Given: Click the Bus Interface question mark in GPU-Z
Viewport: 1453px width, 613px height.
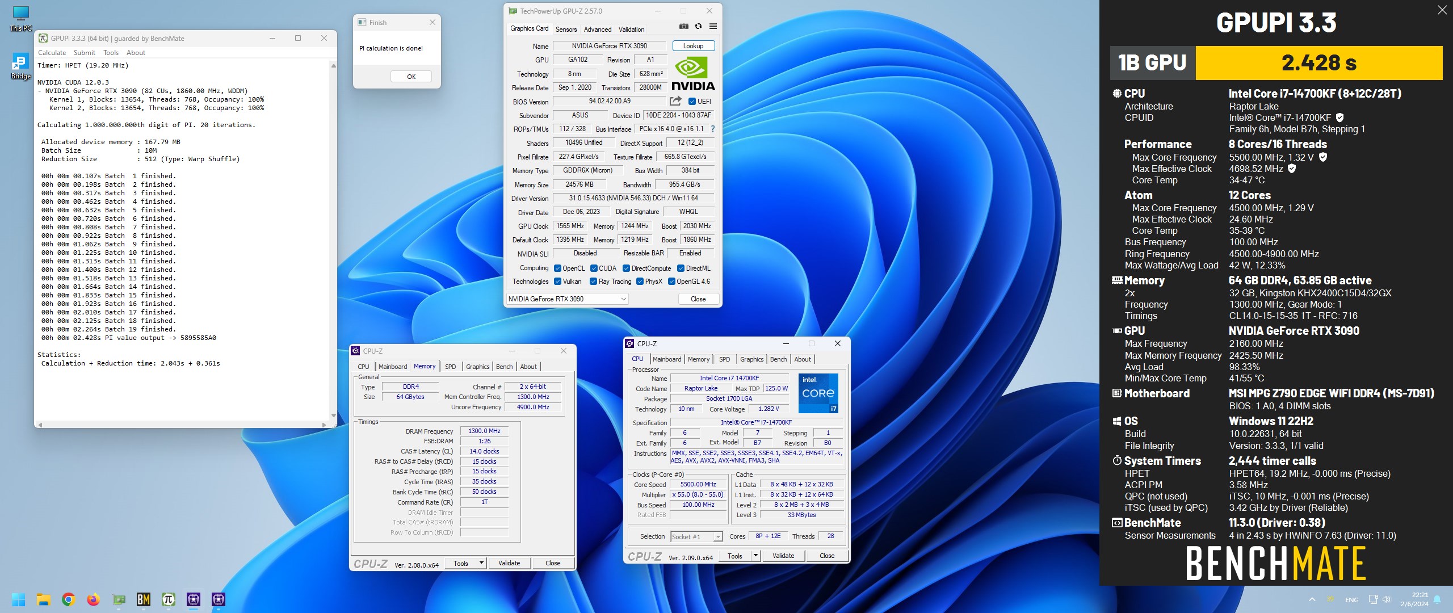Looking at the screenshot, I should click(x=713, y=129).
